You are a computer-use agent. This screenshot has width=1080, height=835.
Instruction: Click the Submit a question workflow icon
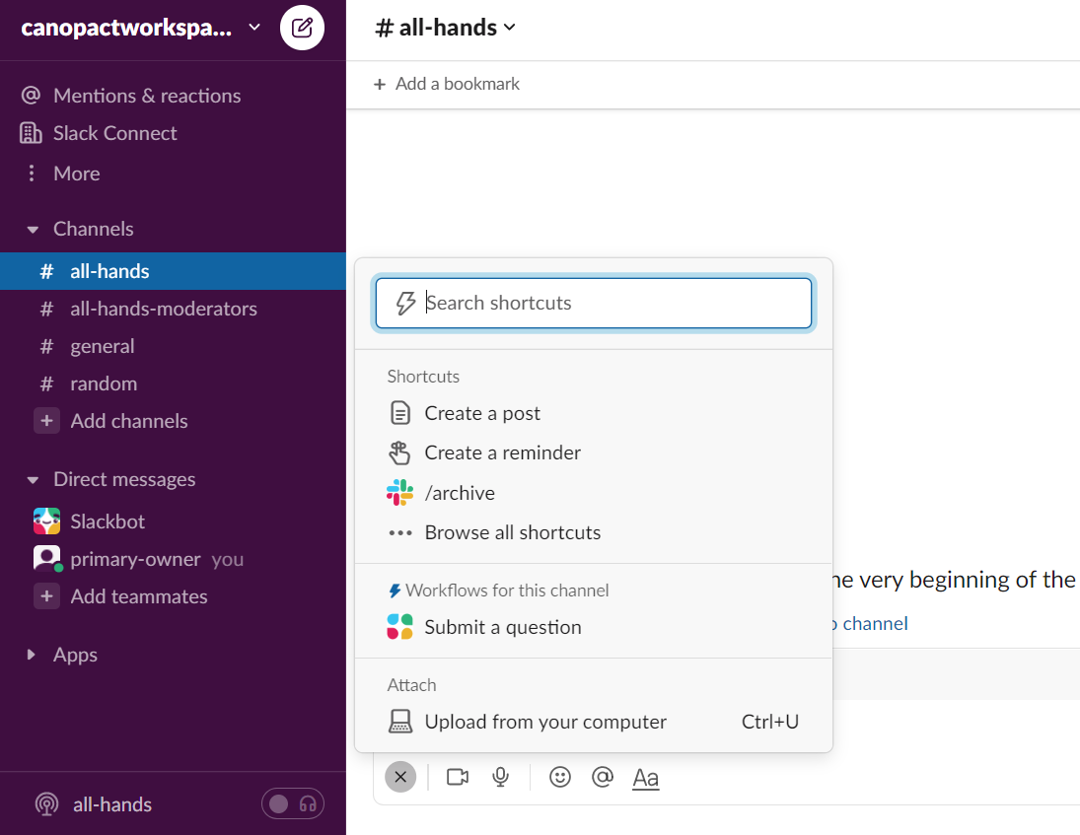[400, 627]
